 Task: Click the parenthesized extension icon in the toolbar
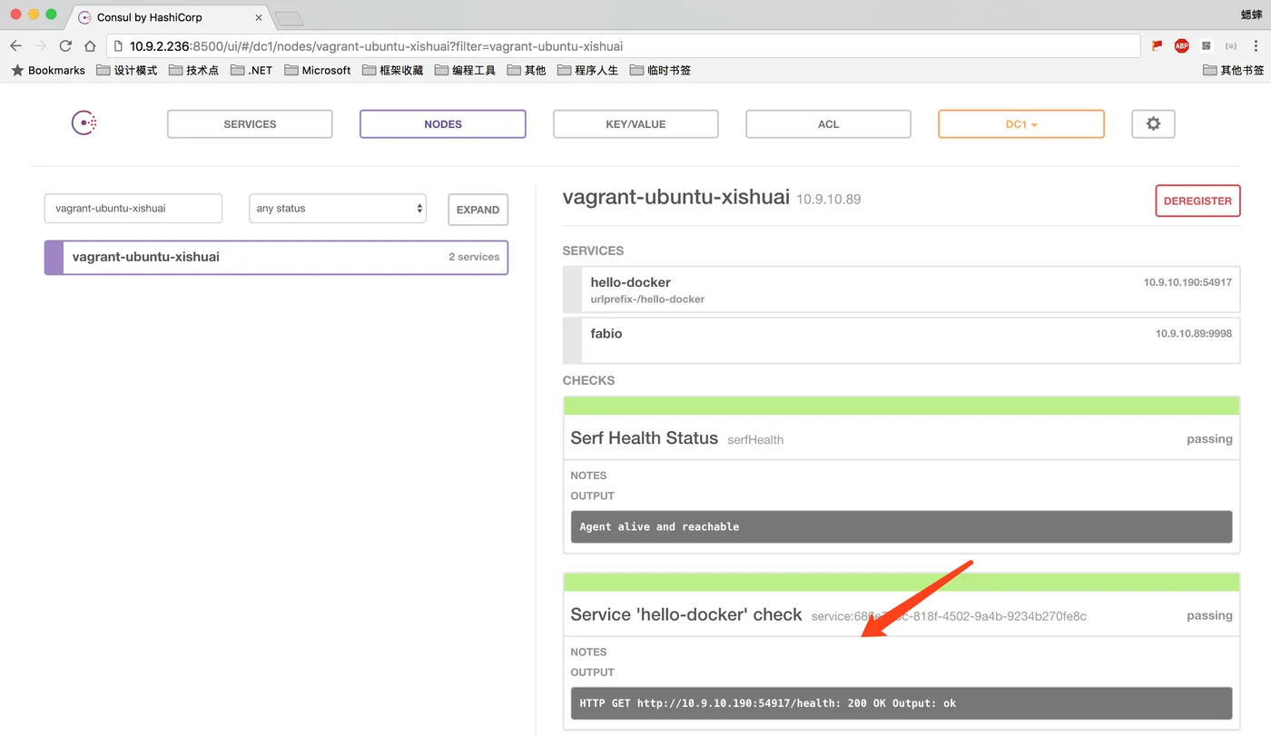pyautogui.click(x=1231, y=46)
